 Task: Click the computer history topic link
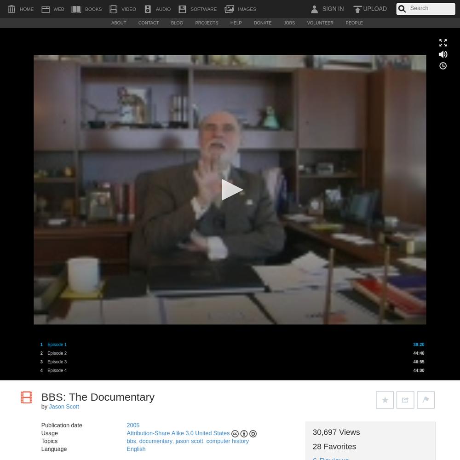coord(227,441)
